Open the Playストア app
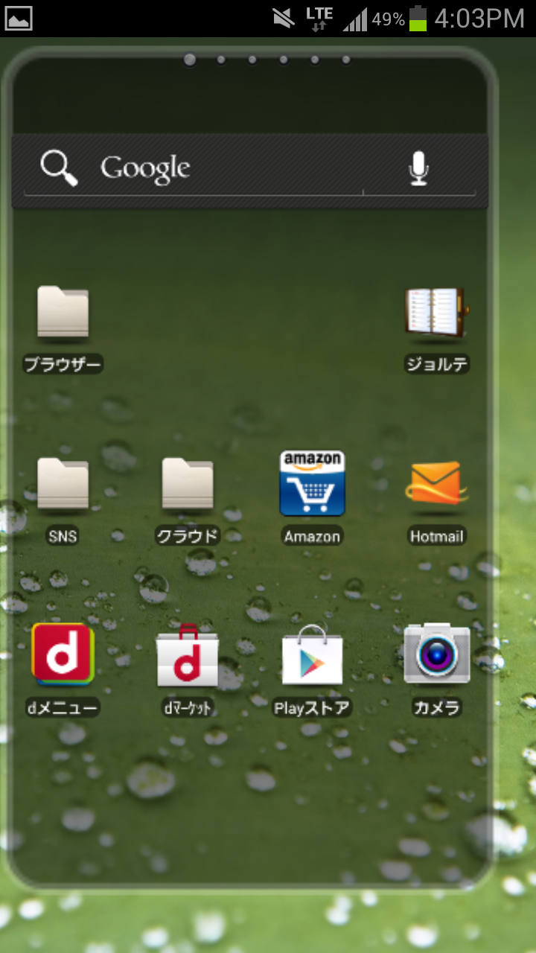This screenshot has height=953, width=536. tap(312, 669)
